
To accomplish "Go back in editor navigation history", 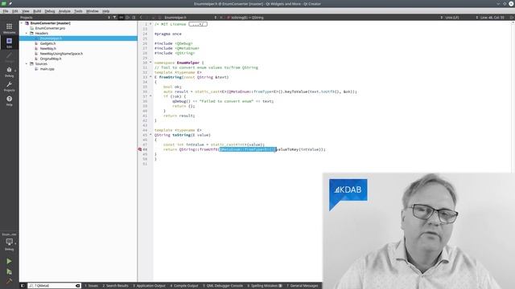I will [141, 18].
